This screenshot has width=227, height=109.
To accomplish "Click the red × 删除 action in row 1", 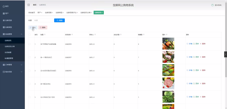I will pyautogui.click(x=203, y=44).
